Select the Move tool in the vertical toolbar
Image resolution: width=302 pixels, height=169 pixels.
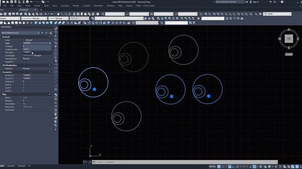tap(56, 46)
